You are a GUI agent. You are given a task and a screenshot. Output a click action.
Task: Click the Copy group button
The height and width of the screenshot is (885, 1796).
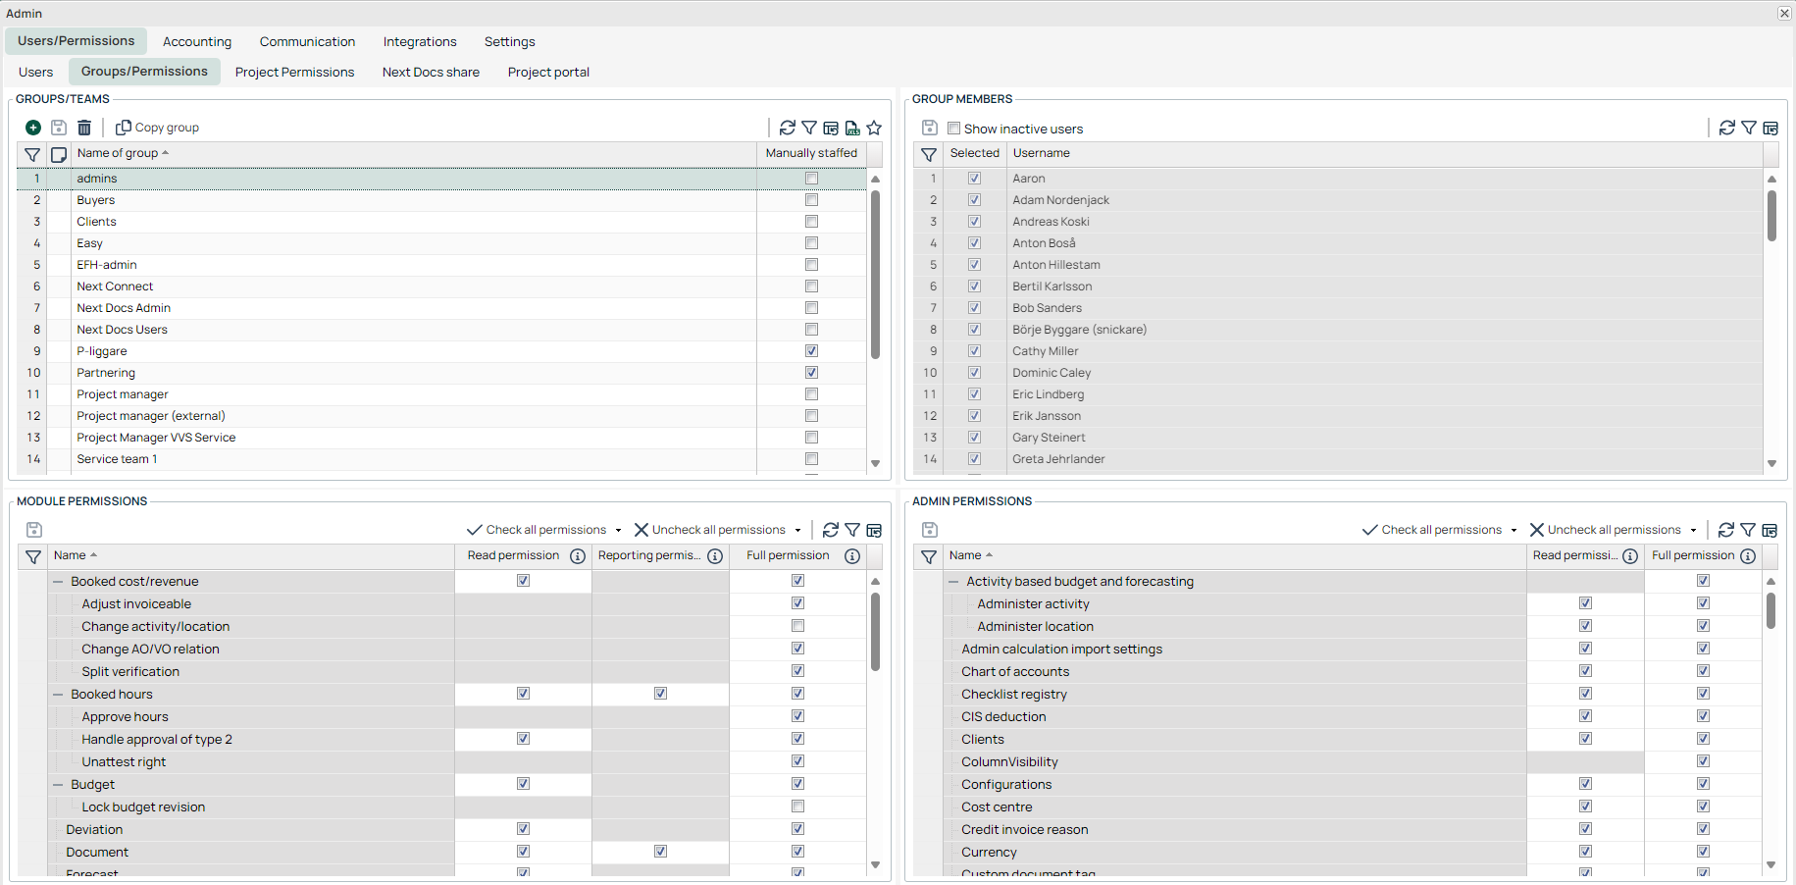(x=157, y=128)
